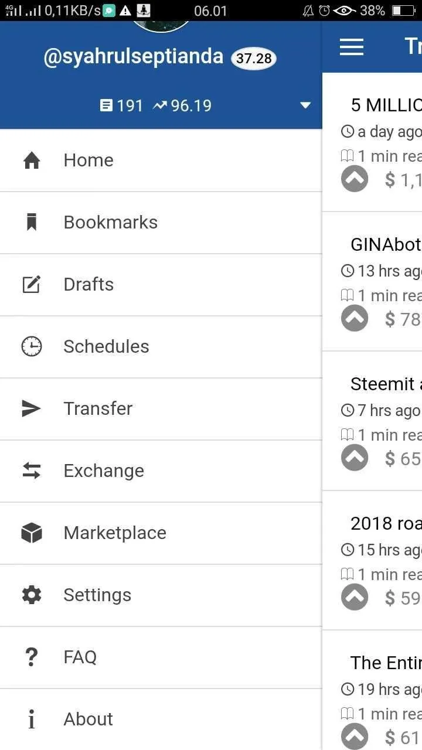The image size is (422, 750).
Task: Tap the Marketplace box icon
Action: click(32, 533)
